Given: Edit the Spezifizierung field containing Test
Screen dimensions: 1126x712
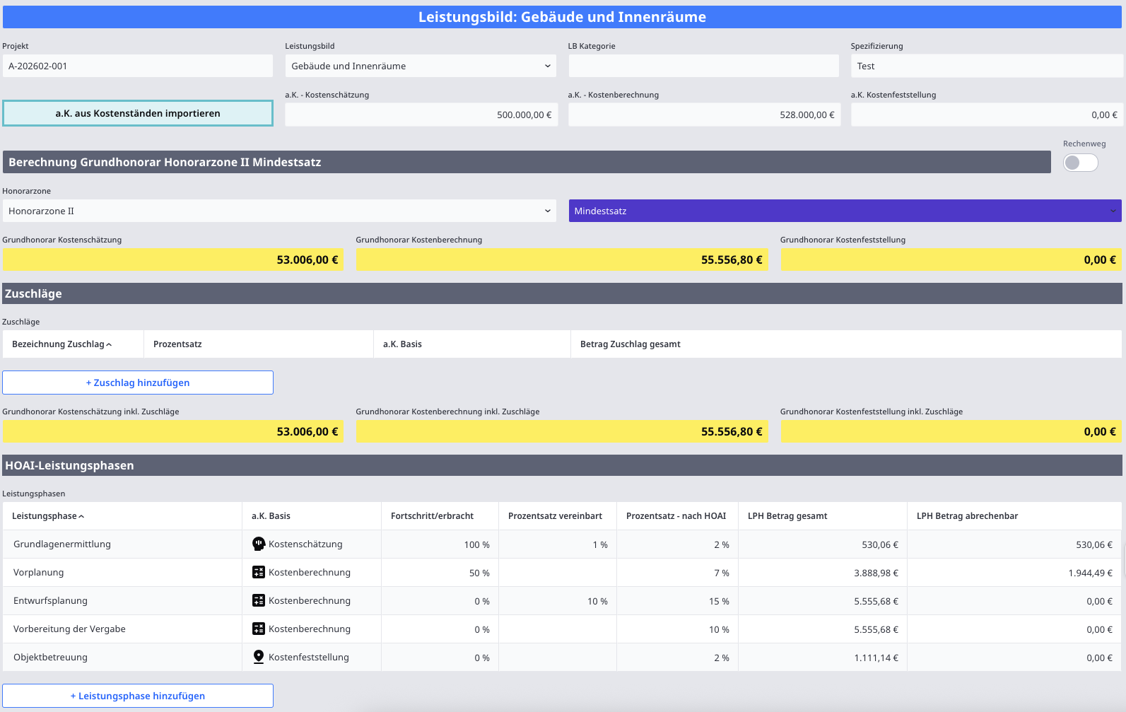Looking at the screenshot, I should coord(986,66).
